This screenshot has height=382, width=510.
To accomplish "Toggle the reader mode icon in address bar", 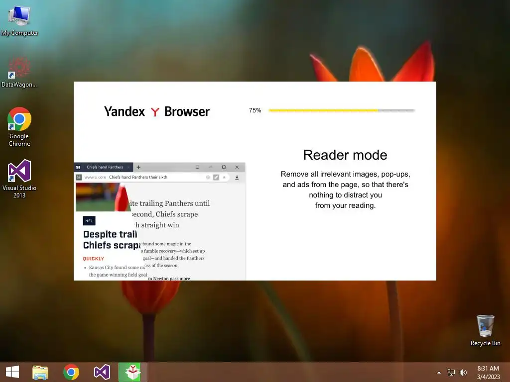I will click(216, 178).
